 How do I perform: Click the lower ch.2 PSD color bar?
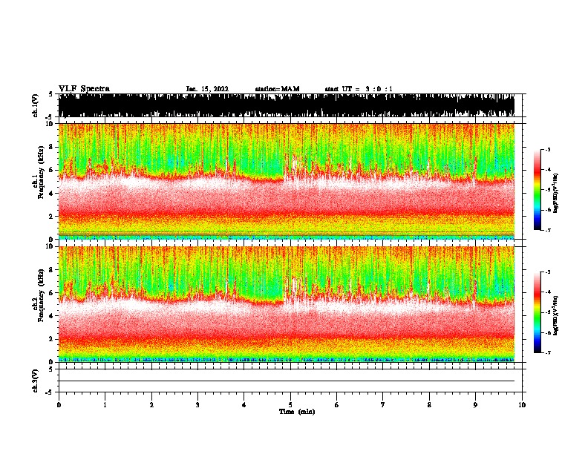[x=538, y=312]
